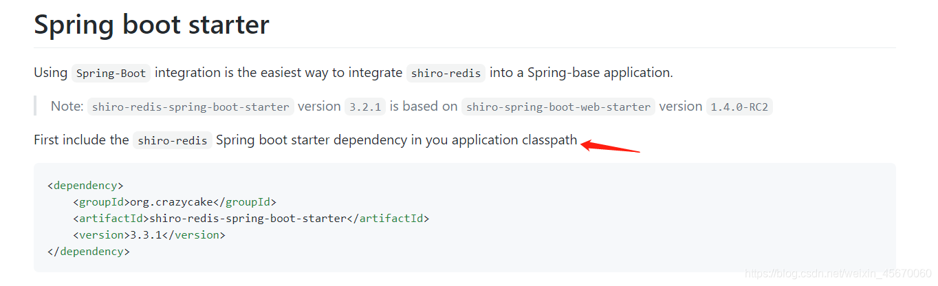The image size is (938, 286).
Task: Click the groupId 'org.crazycake' line
Action: tap(174, 202)
